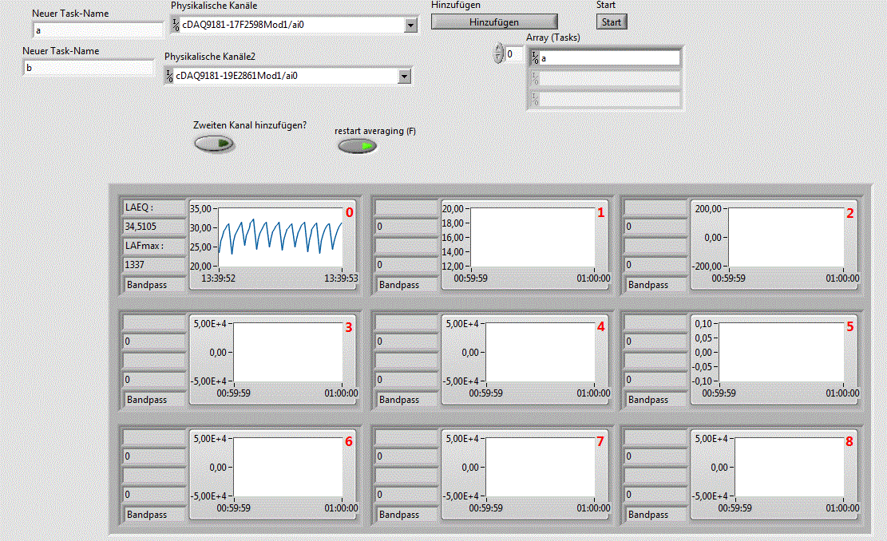Click the blue waveform plot in the LAEQ graph

click(280, 237)
